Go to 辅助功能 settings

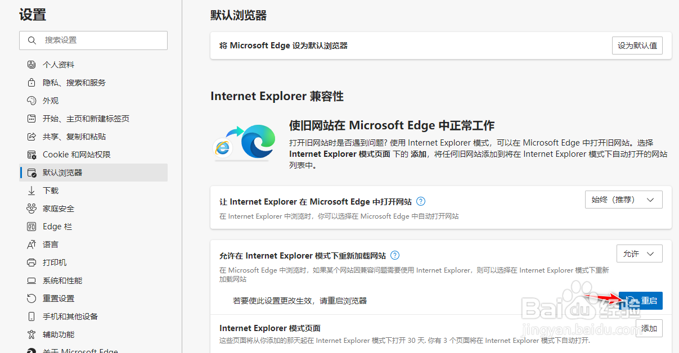pyautogui.click(x=93, y=334)
